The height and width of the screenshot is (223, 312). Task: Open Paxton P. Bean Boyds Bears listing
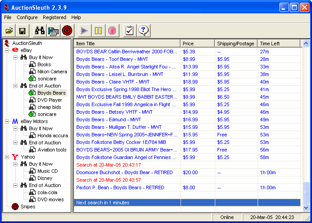coord(120,188)
